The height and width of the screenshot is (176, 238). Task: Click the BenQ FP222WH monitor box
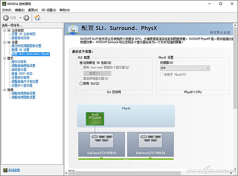[95, 119]
